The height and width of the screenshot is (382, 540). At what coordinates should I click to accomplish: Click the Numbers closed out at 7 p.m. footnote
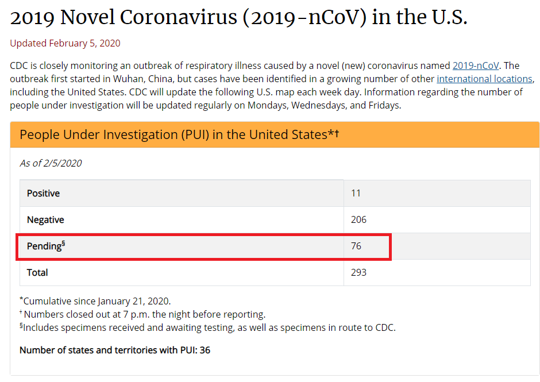142,314
